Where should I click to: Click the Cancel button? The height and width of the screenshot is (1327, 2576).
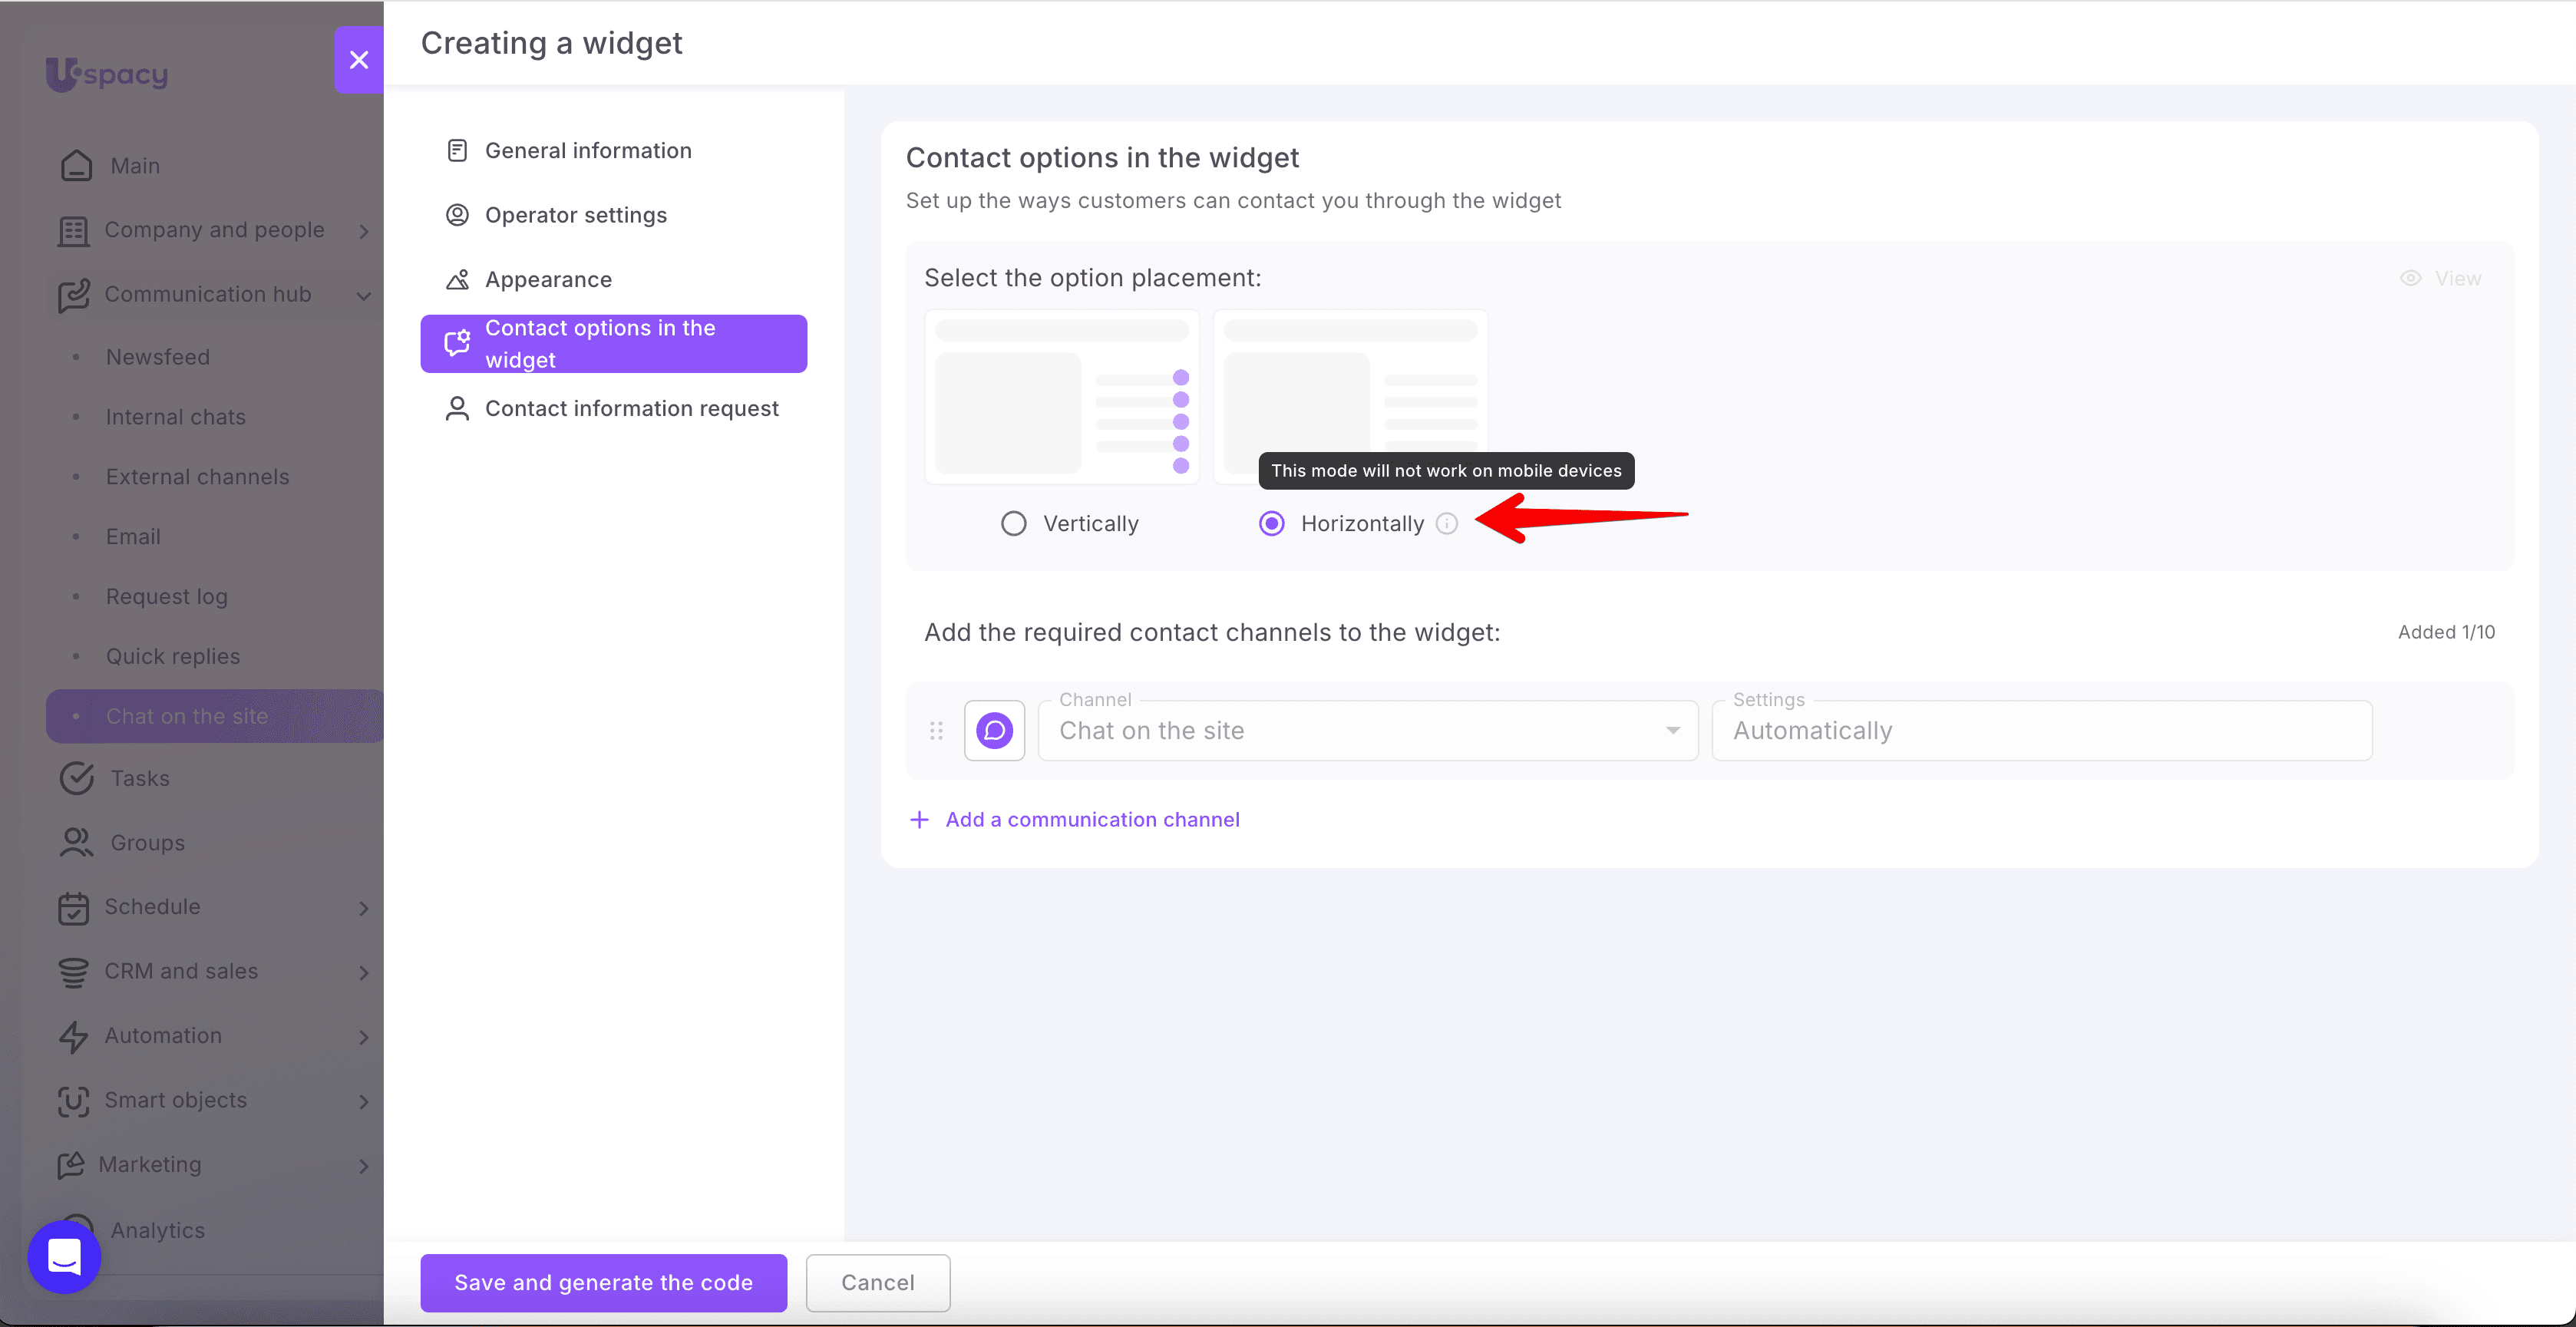point(877,1283)
